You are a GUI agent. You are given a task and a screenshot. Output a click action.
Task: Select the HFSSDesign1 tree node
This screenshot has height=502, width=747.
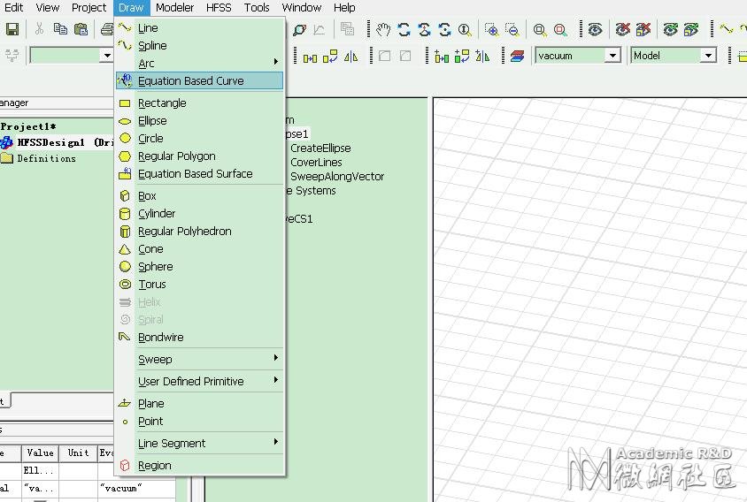(x=57, y=142)
